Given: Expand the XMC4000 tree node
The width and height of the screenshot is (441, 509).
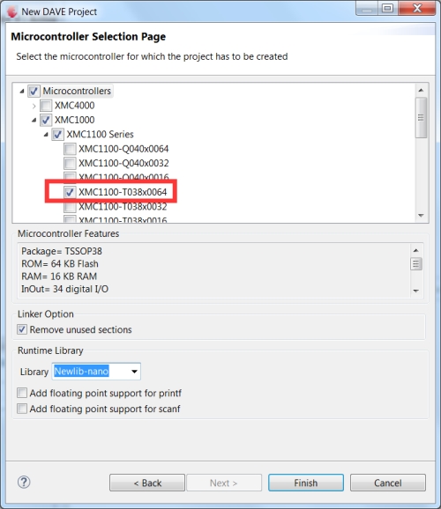Looking at the screenshot, I should pyautogui.click(x=34, y=106).
